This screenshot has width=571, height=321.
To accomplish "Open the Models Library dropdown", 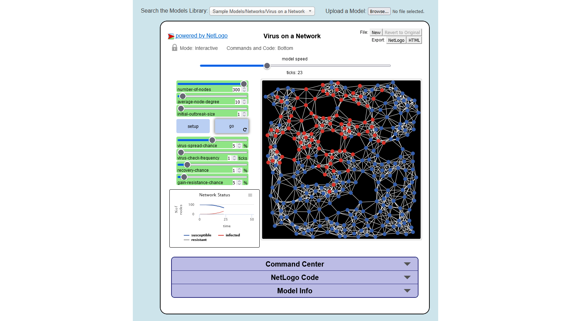I will click(x=262, y=11).
